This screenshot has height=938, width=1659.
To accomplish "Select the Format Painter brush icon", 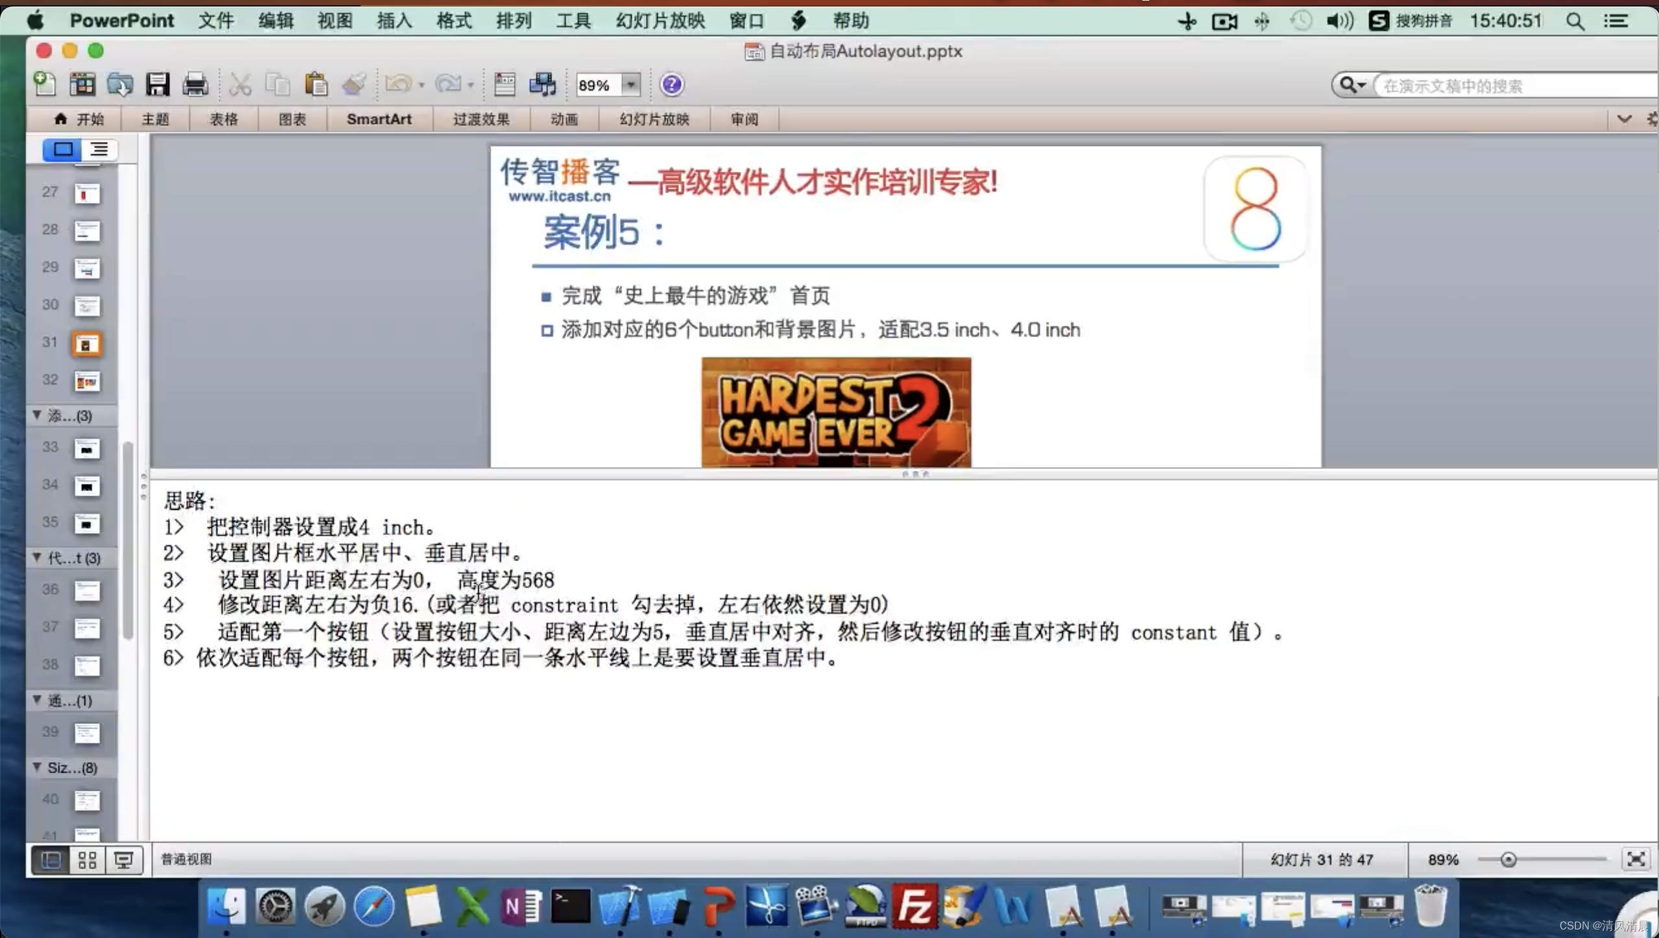I will click(354, 84).
